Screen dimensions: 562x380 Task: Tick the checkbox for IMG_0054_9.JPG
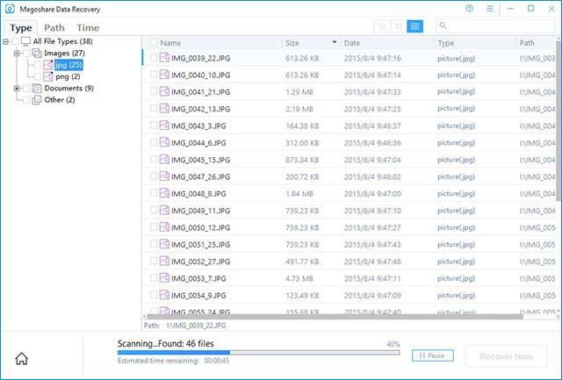154,295
